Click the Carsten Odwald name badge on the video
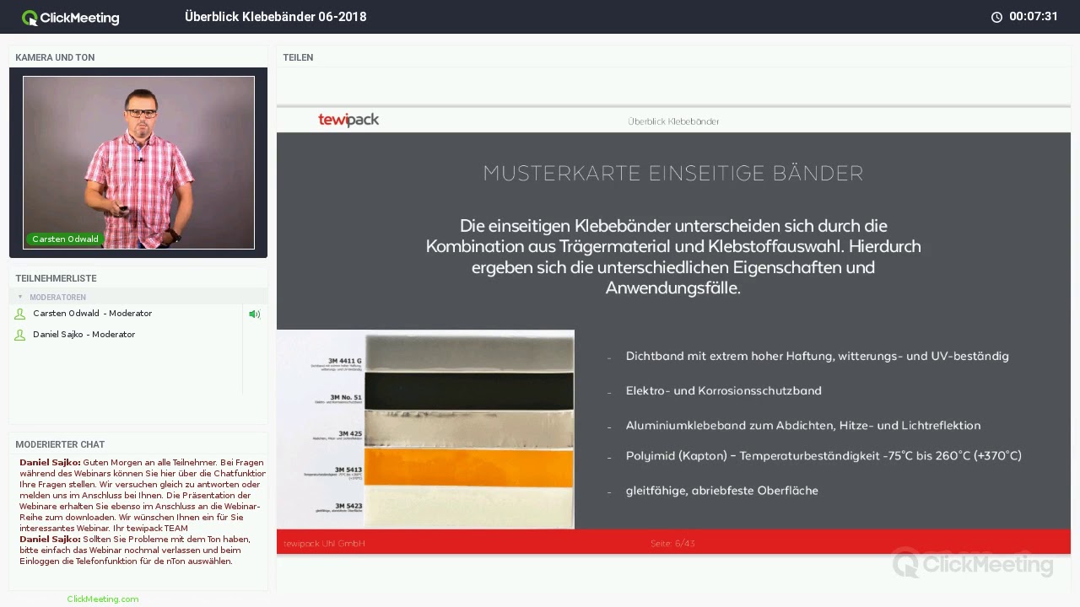The height and width of the screenshot is (607, 1080). (x=65, y=239)
